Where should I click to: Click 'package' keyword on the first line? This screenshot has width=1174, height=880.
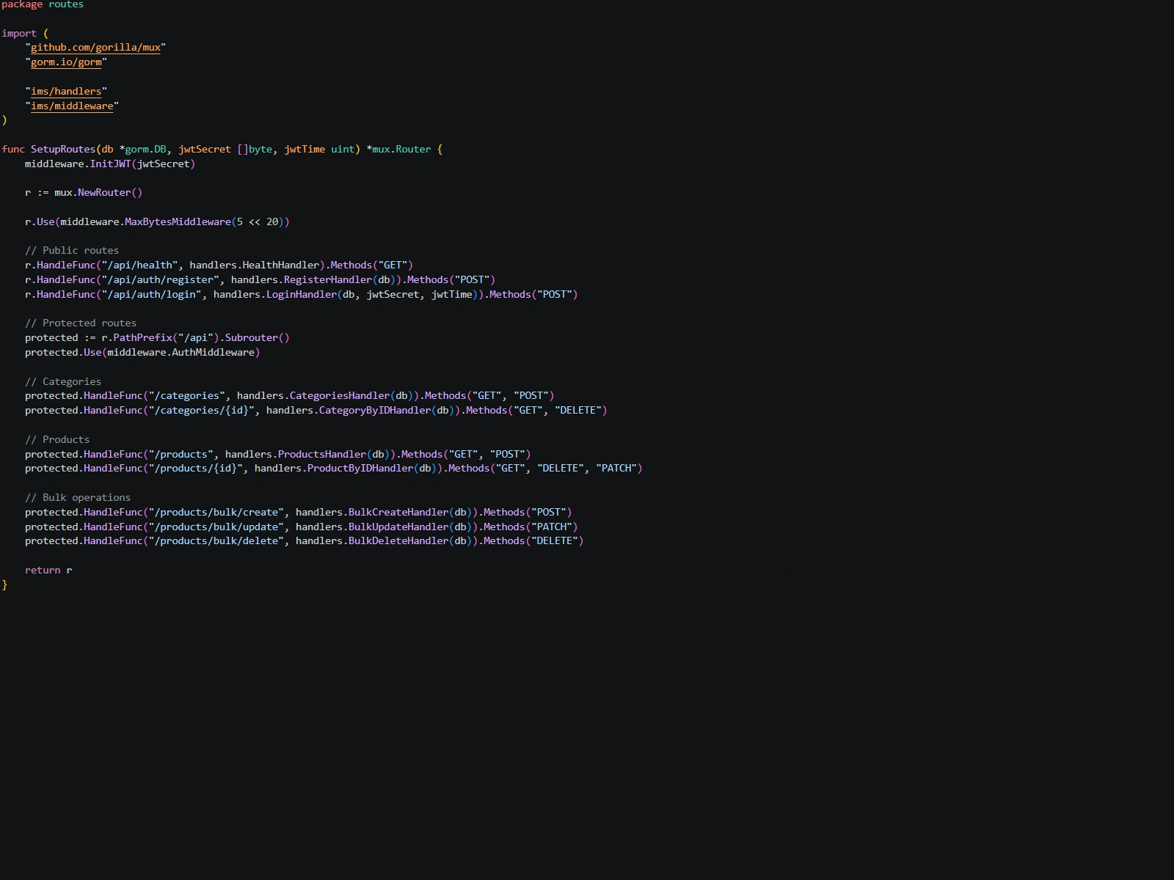click(x=22, y=5)
